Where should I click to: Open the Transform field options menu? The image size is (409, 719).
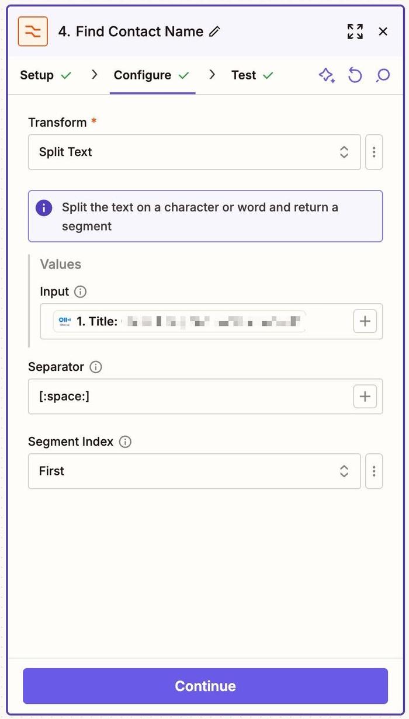tap(374, 152)
